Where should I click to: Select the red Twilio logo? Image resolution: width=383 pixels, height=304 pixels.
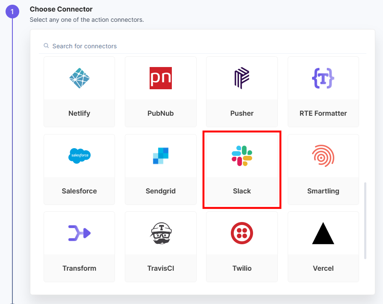click(242, 233)
